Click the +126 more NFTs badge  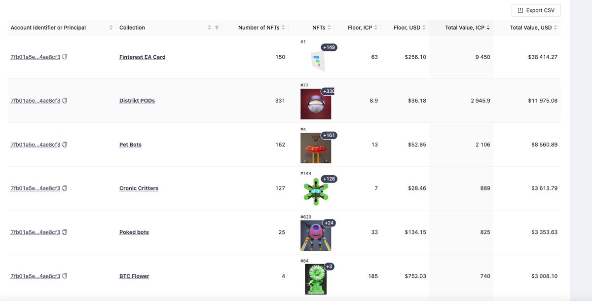(329, 179)
